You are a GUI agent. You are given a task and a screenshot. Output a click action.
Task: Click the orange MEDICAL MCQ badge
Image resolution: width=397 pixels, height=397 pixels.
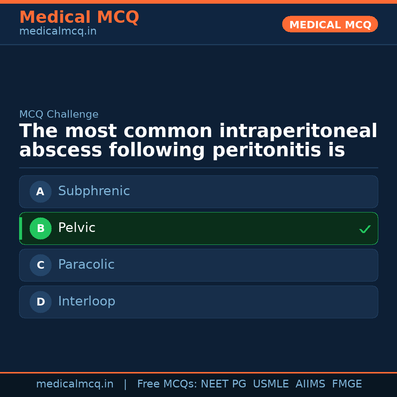(x=330, y=25)
